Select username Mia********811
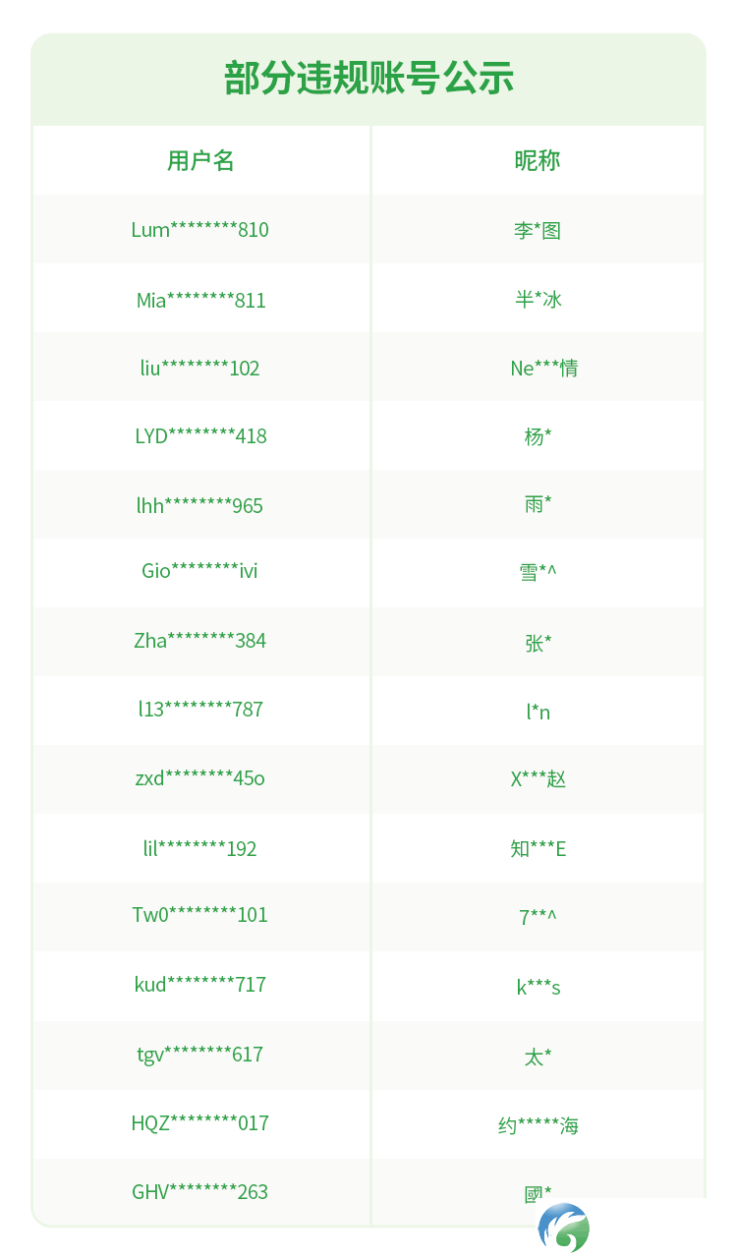737x1258 pixels. point(200,300)
